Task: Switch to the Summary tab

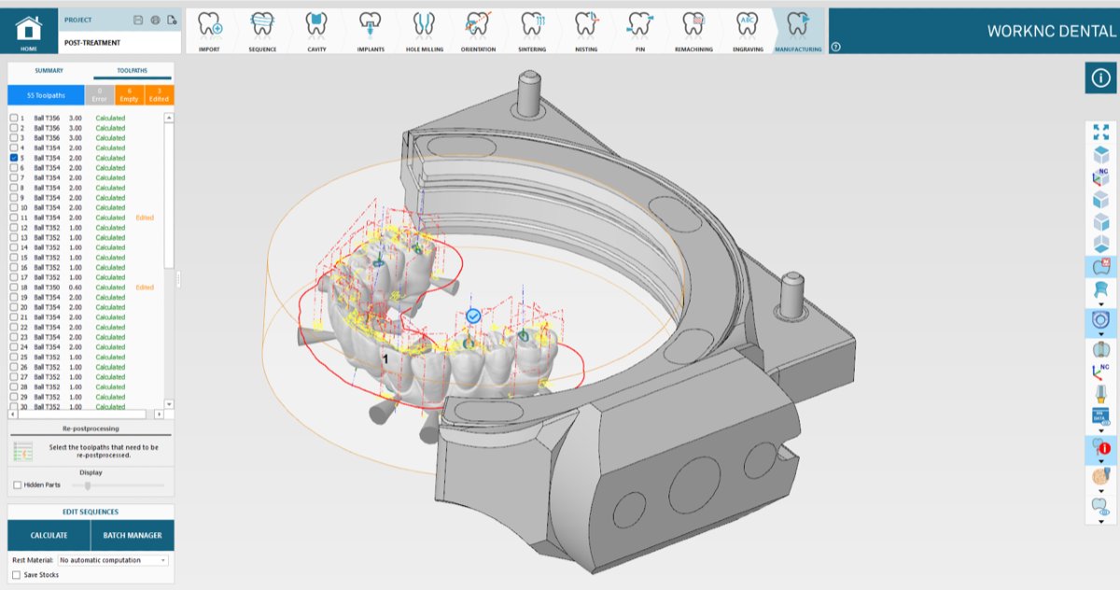Action: (49, 71)
